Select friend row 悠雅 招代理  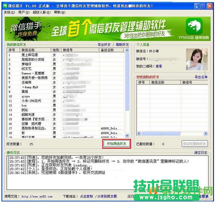(66, 124)
